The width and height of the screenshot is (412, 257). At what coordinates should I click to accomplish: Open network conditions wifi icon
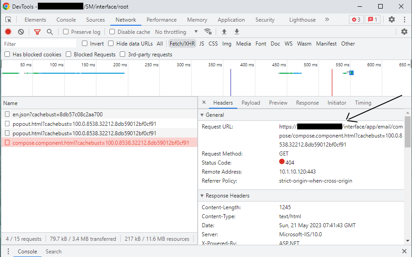(x=208, y=32)
